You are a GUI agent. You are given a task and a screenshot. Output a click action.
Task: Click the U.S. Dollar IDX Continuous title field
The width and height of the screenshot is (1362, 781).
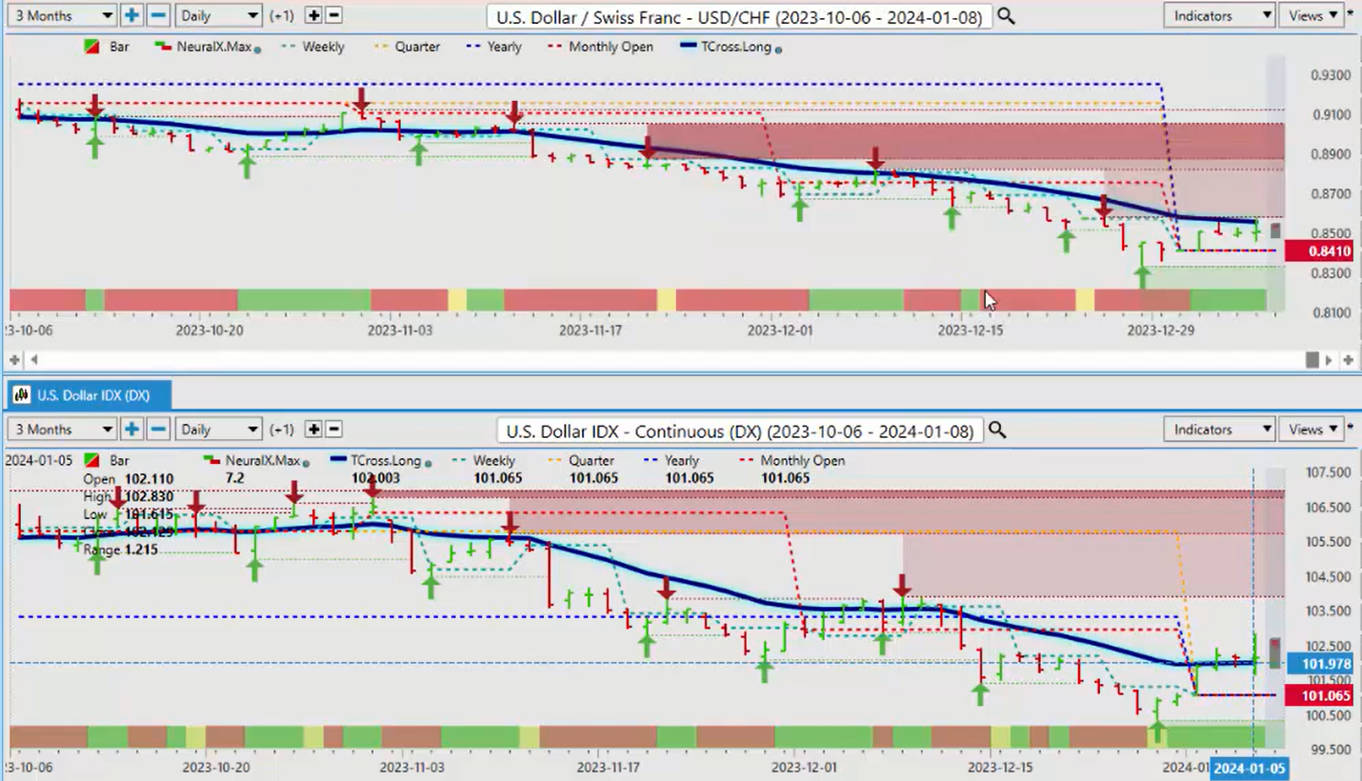pyautogui.click(x=738, y=431)
